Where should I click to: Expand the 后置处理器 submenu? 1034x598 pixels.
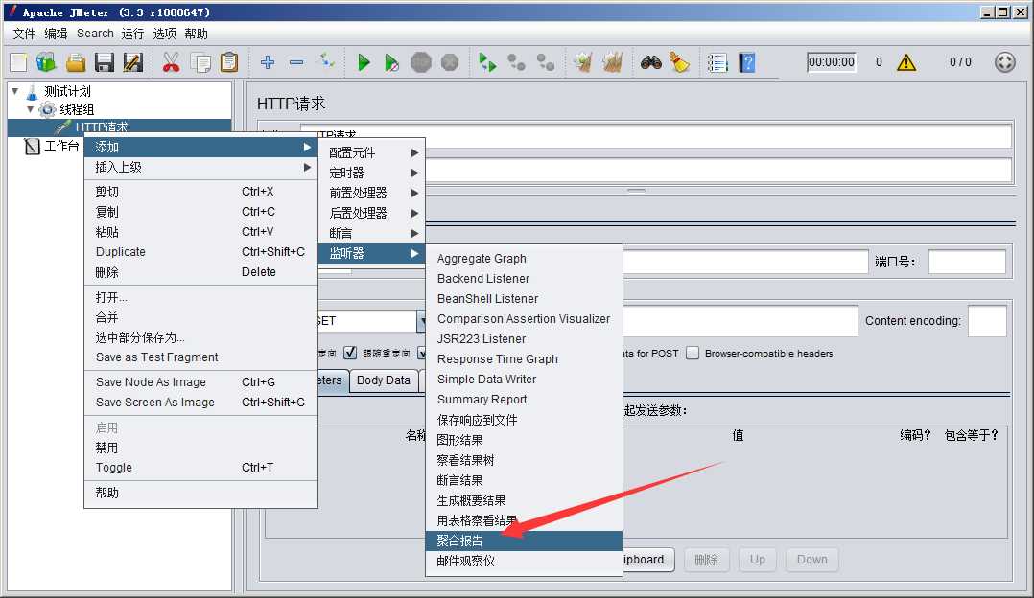pos(371,214)
